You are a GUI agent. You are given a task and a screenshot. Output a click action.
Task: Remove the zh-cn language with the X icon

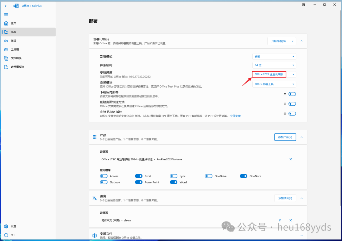coord(290,220)
